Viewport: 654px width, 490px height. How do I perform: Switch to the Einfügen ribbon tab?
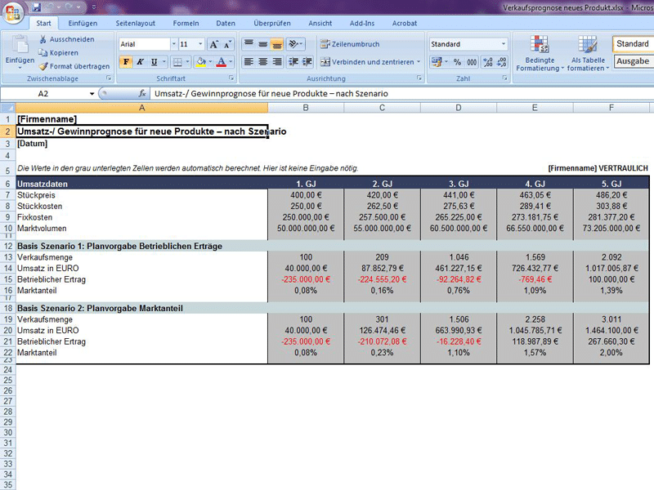point(83,24)
